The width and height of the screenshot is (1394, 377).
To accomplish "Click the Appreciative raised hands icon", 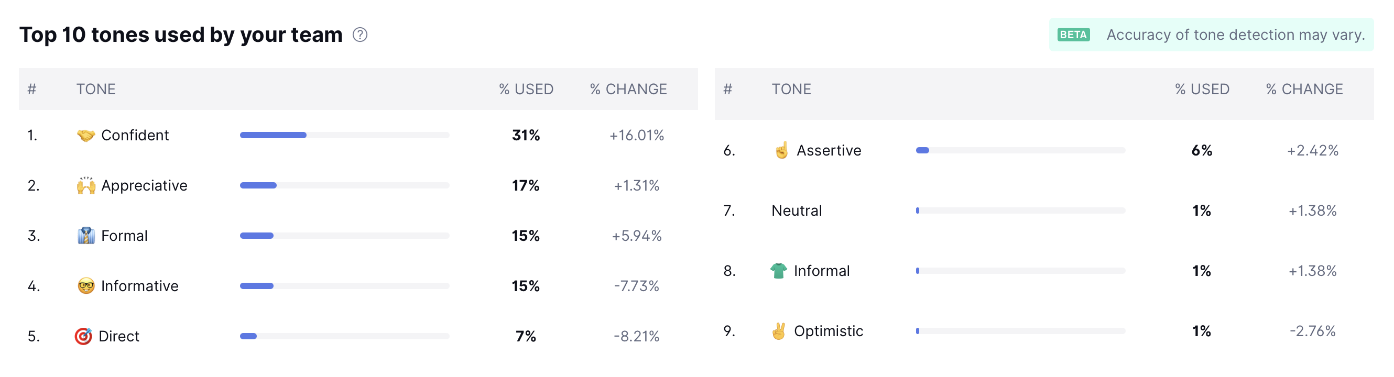I will 85,185.
